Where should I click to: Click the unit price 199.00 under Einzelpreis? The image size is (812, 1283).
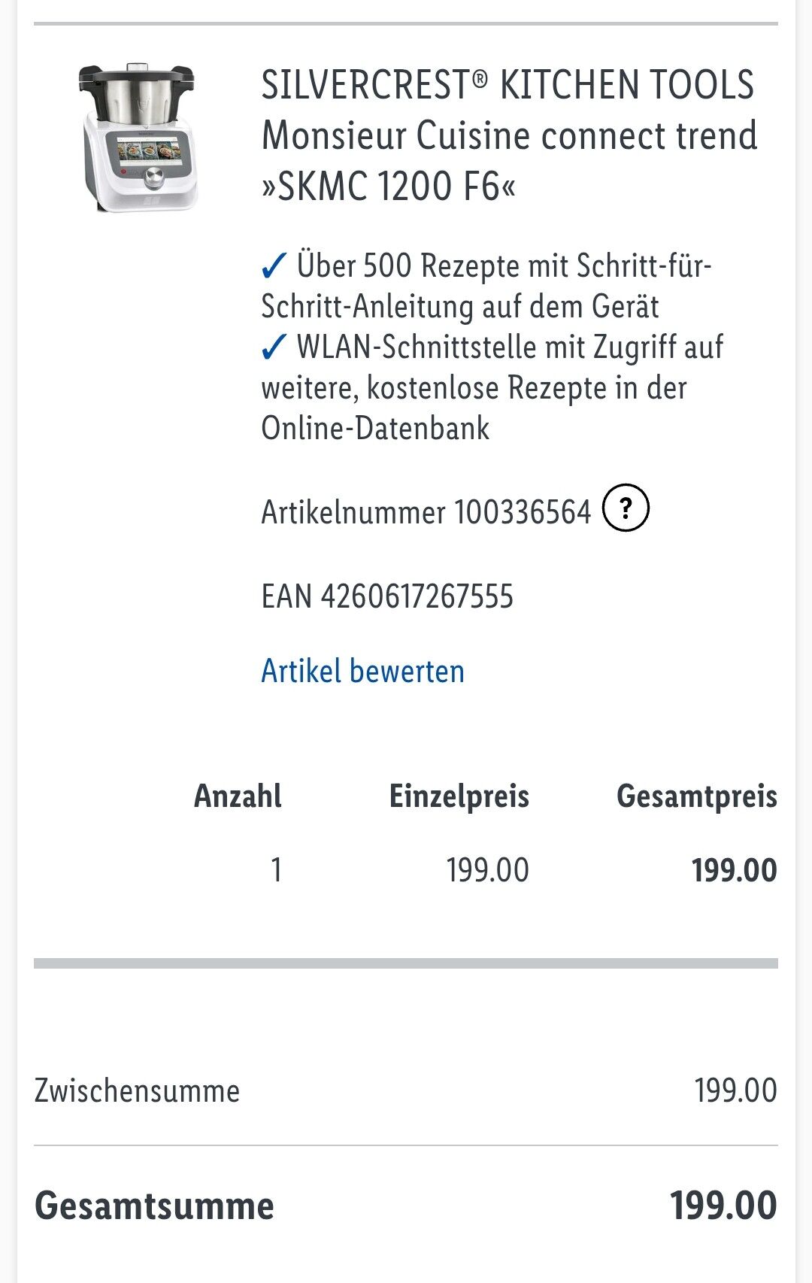488,870
